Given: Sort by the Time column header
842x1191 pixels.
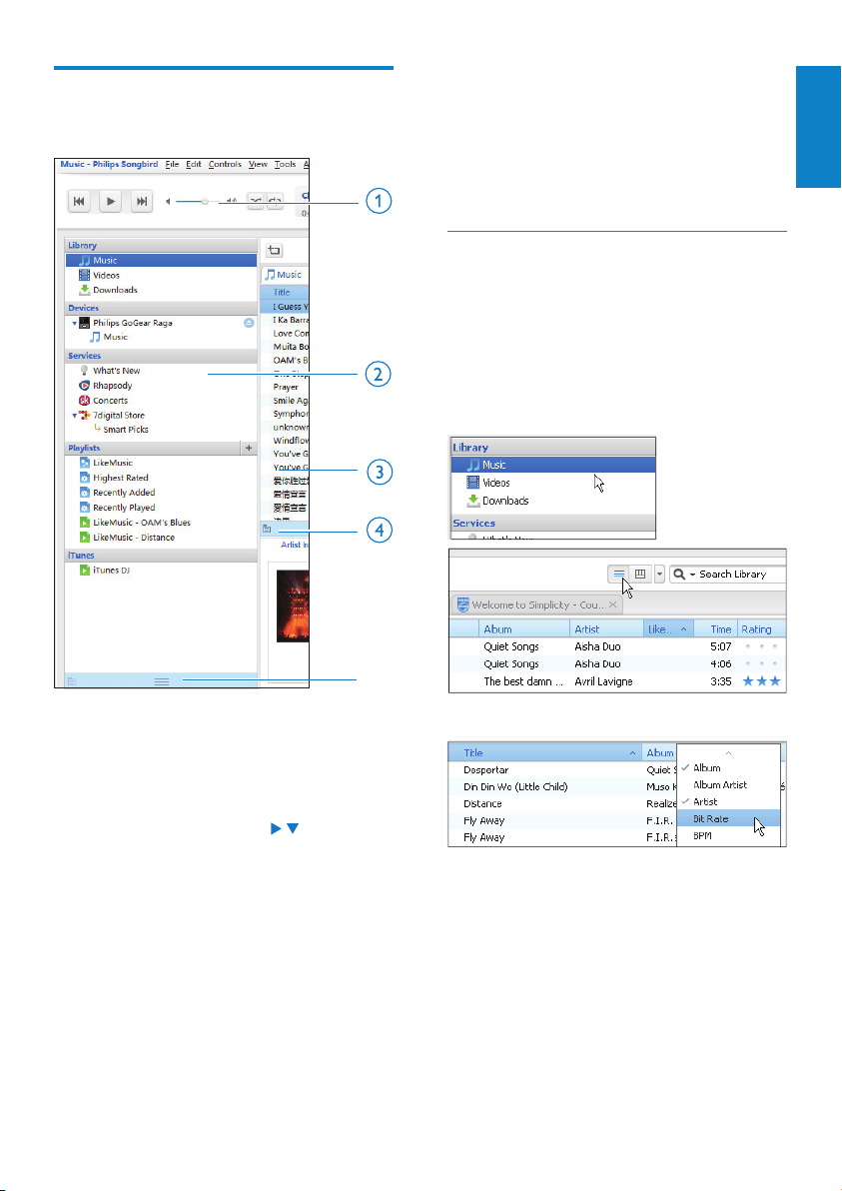Looking at the screenshot, I should click(715, 628).
